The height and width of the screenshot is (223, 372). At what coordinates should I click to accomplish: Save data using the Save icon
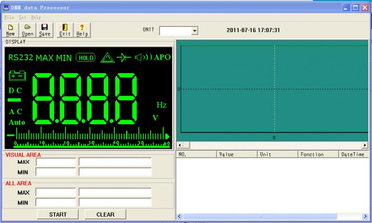coord(45,30)
